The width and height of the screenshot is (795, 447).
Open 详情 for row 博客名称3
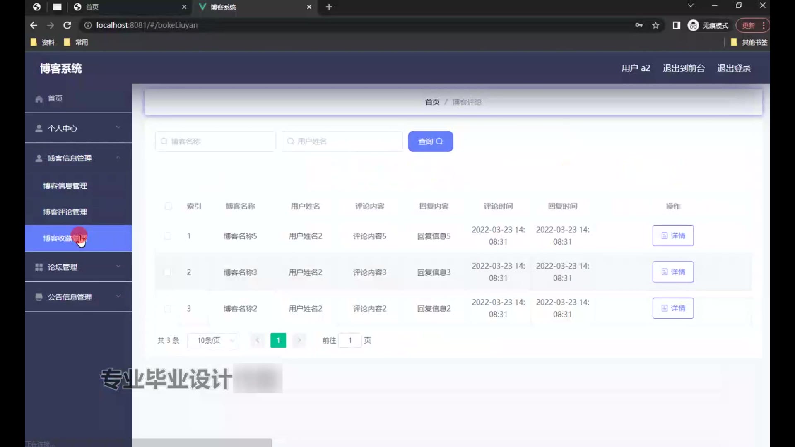(x=673, y=272)
